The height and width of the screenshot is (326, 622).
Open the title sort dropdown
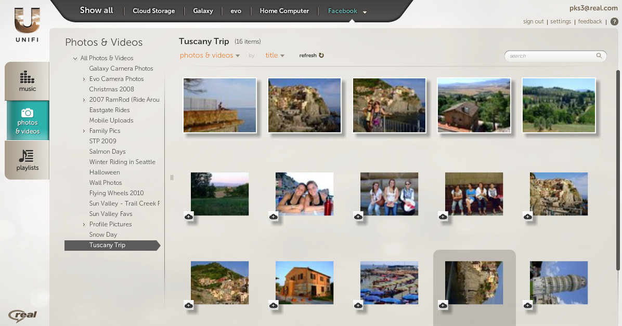pos(275,56)
